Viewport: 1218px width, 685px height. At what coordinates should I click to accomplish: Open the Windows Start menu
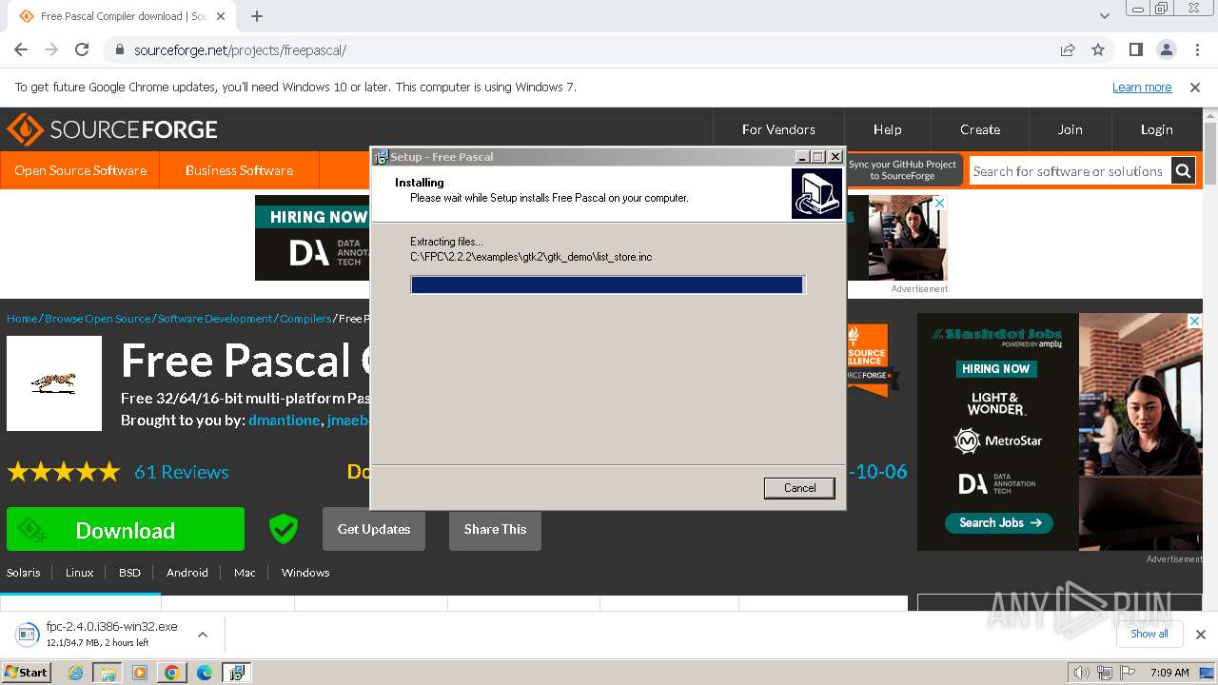tap(27, 672)
